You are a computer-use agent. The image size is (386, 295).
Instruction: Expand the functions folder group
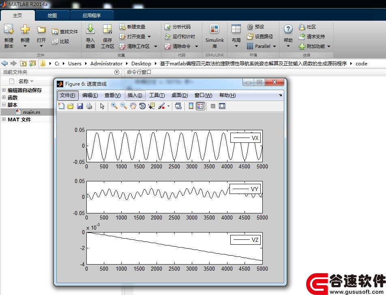point(4,97)
